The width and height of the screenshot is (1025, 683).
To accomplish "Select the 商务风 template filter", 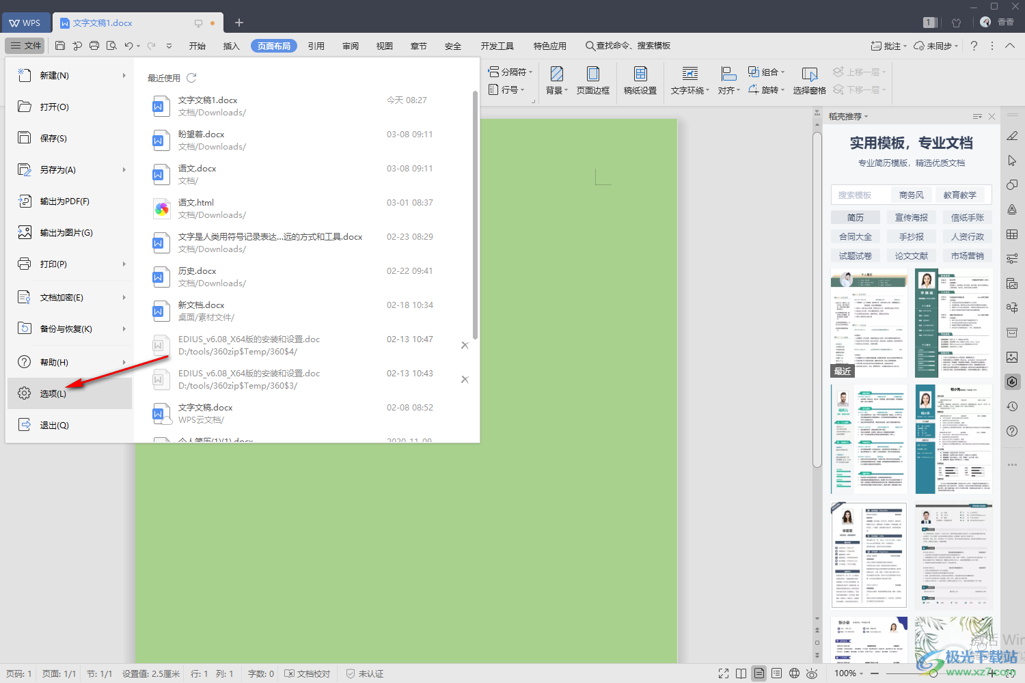I will click(912, 195).
